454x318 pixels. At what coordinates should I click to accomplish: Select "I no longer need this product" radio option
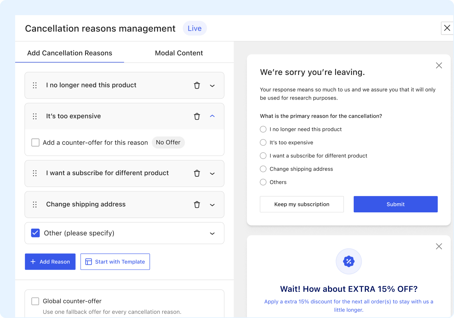pos(263,129)
